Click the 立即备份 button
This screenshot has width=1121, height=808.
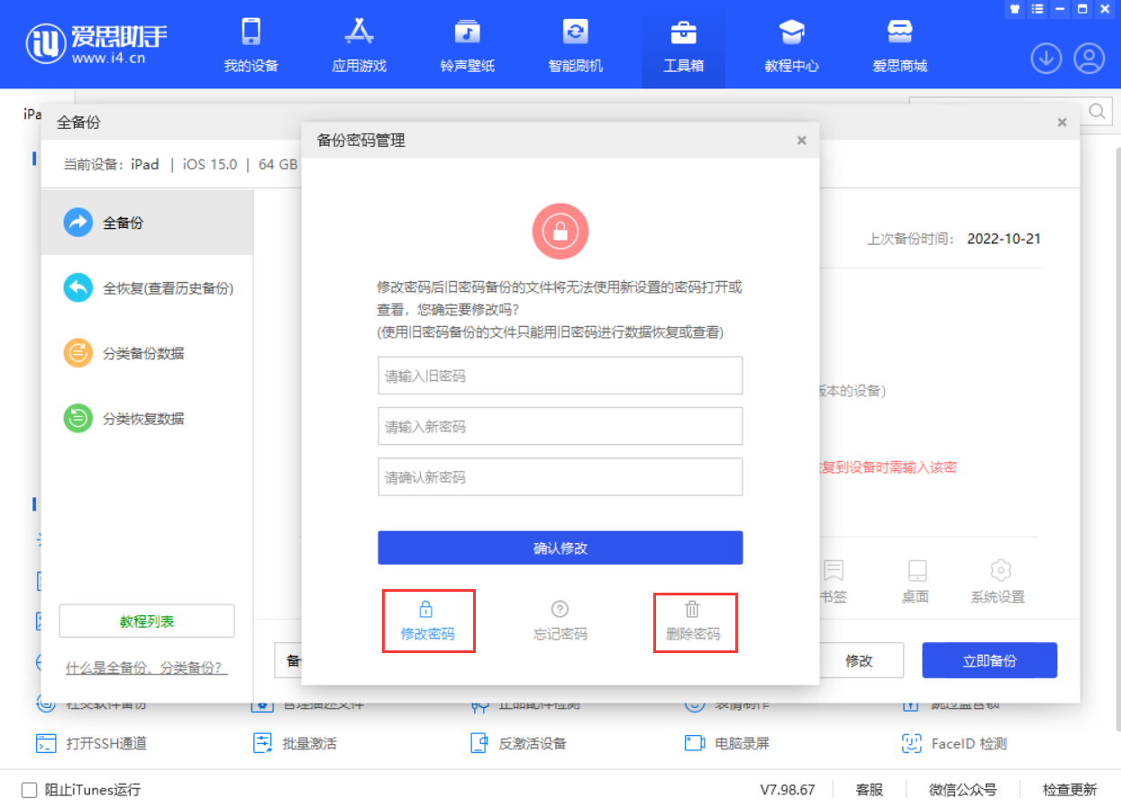click(989, 660)
